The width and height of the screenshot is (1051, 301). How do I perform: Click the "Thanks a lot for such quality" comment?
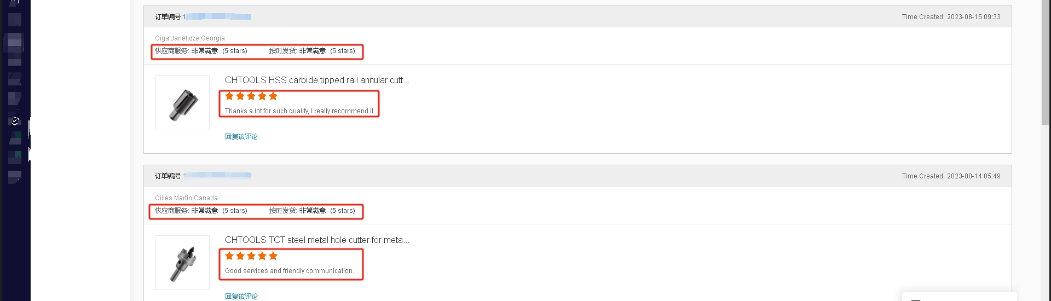299,111
